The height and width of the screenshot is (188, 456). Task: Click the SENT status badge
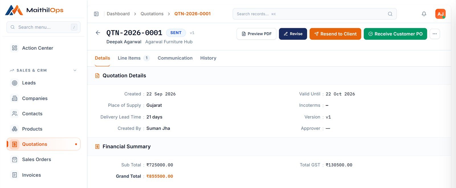click(176, 33)
